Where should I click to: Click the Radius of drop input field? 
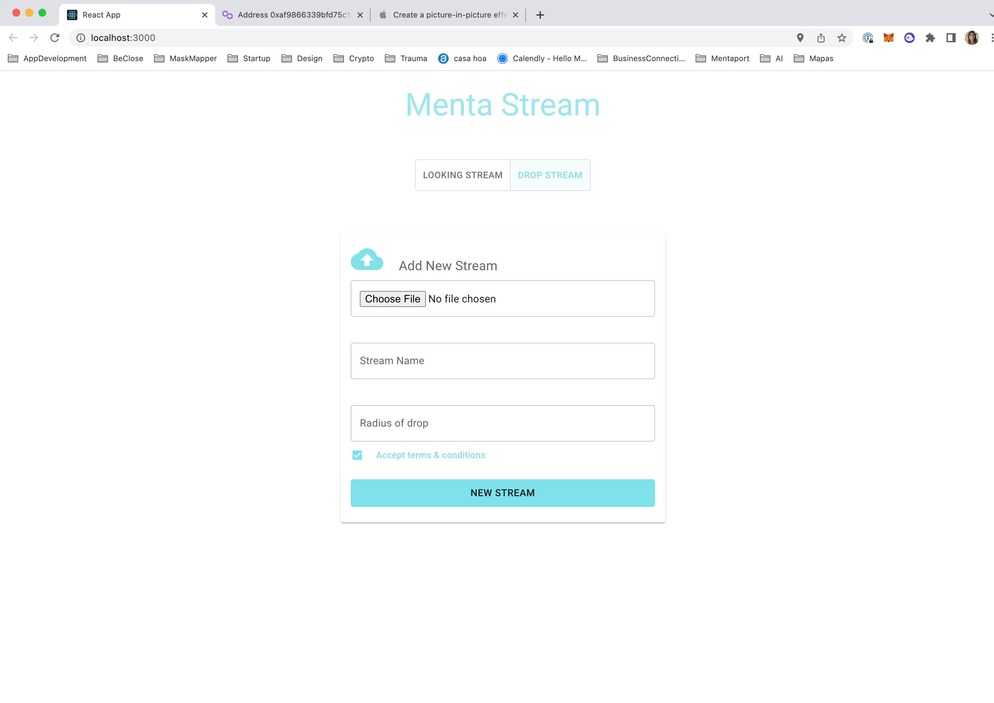pyautogui.click(x=502, y=423)
